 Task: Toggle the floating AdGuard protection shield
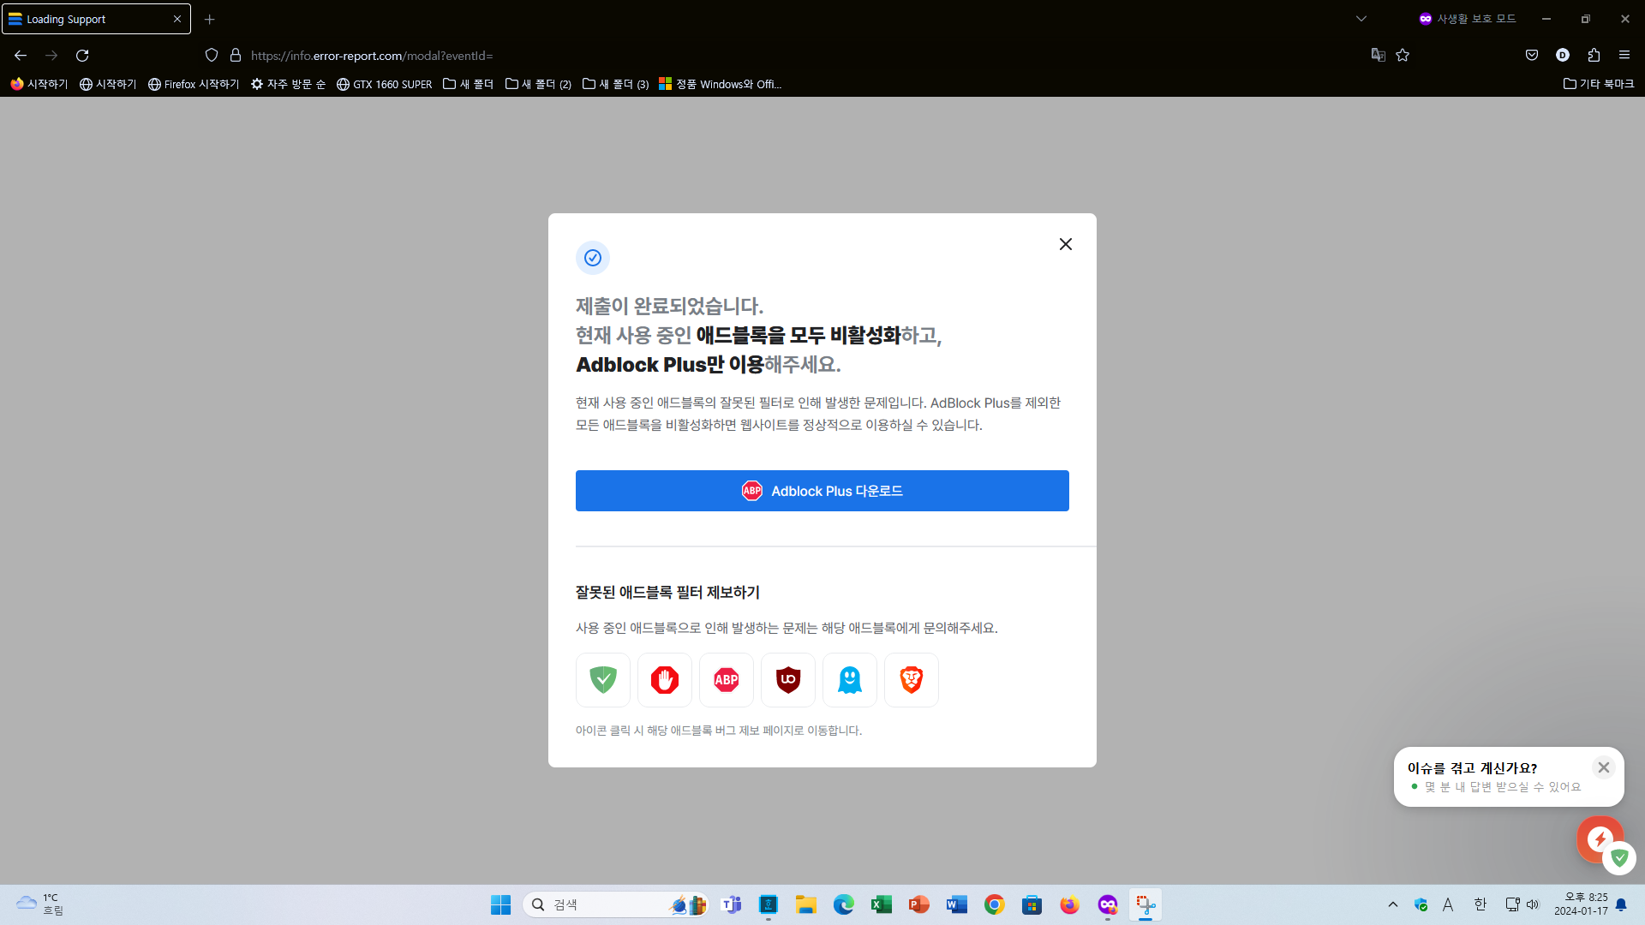pos(1620,858)
